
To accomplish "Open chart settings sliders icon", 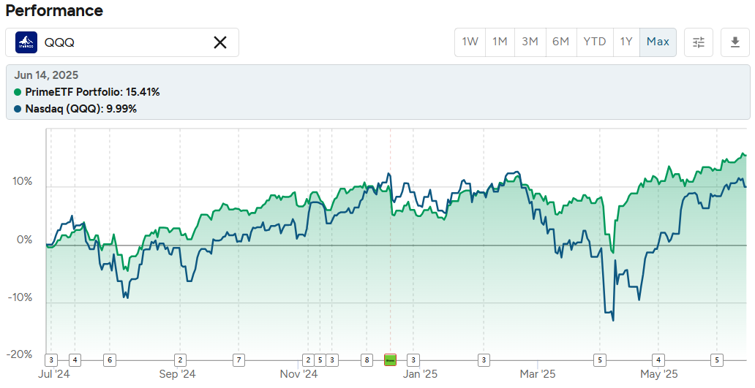I will point(698,42).
